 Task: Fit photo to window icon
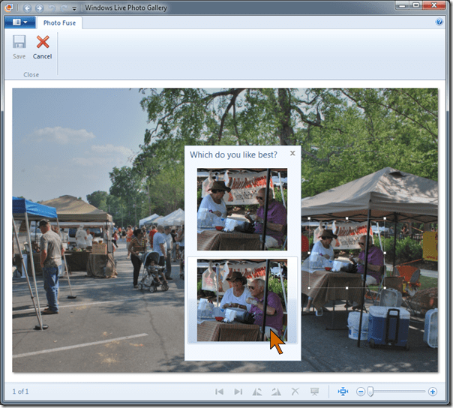343,391
